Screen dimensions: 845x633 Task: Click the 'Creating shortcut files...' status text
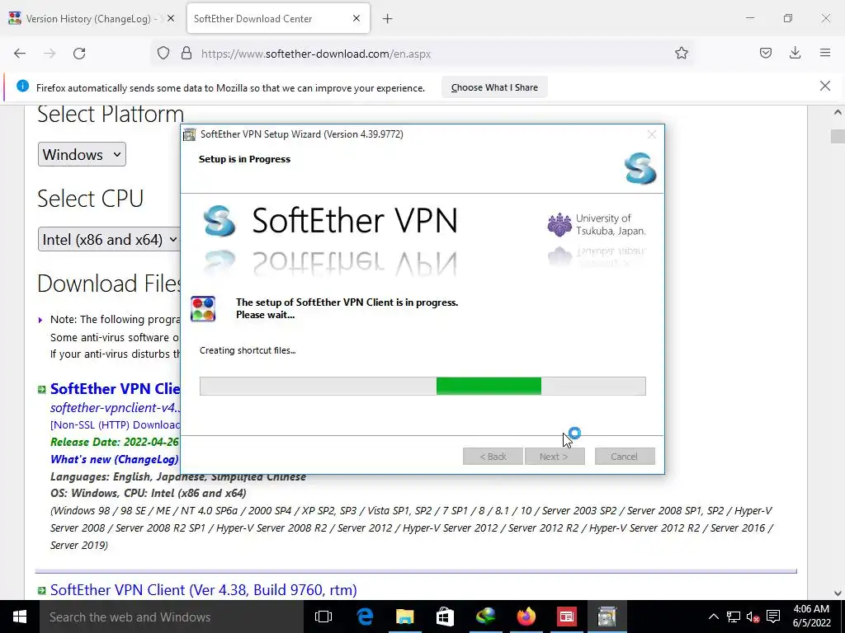[x=248, y=350]
